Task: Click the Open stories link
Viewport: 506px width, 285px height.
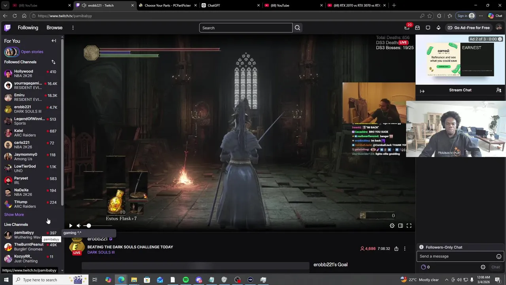Action: point(32,52)
